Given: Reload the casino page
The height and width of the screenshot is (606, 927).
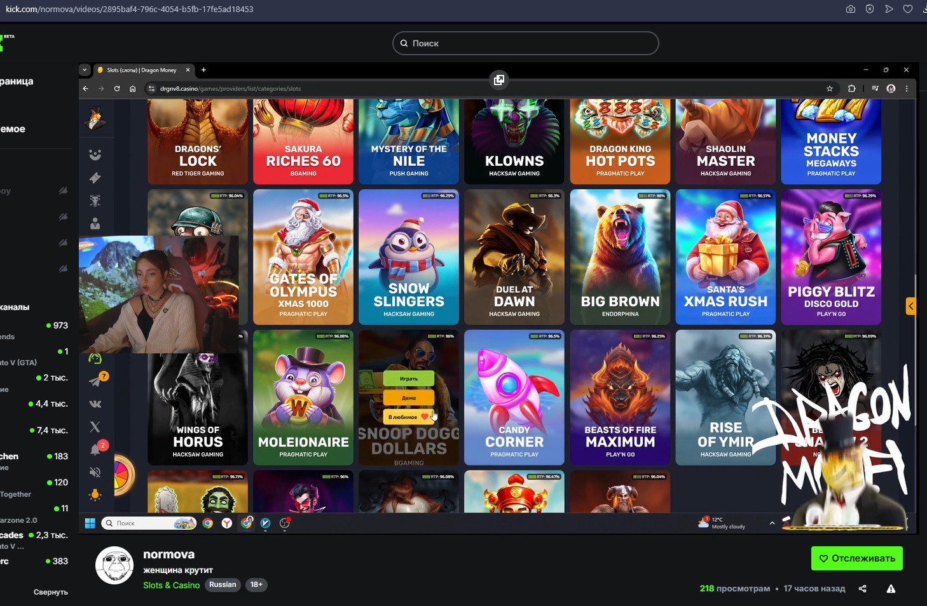Looking at the screenshot, I should pos(117,88).
